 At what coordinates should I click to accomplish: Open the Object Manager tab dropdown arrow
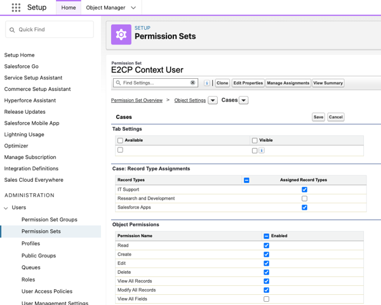point(133,8)
